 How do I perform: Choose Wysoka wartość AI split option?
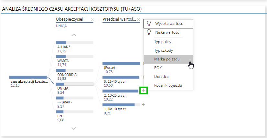point(168,24)
